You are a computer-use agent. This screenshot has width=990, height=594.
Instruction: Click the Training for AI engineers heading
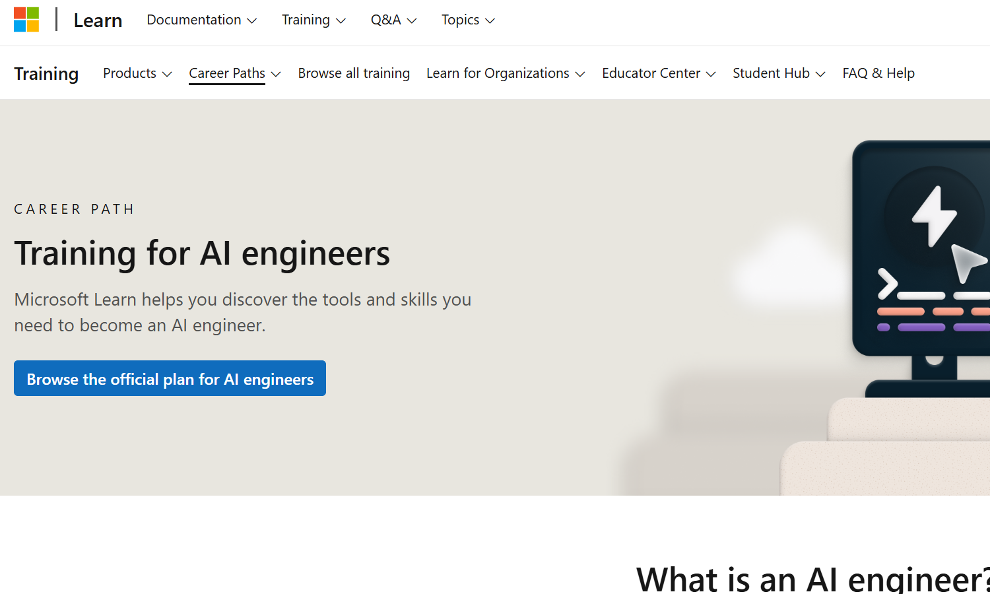[x=202, y=253]
